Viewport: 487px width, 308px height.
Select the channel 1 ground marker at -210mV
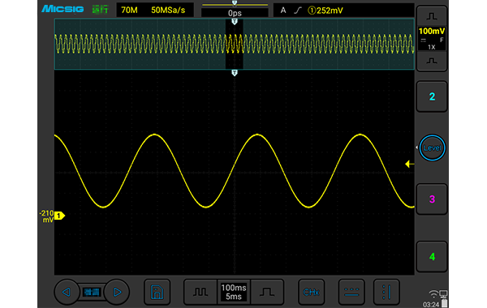(x=59, y=216)
